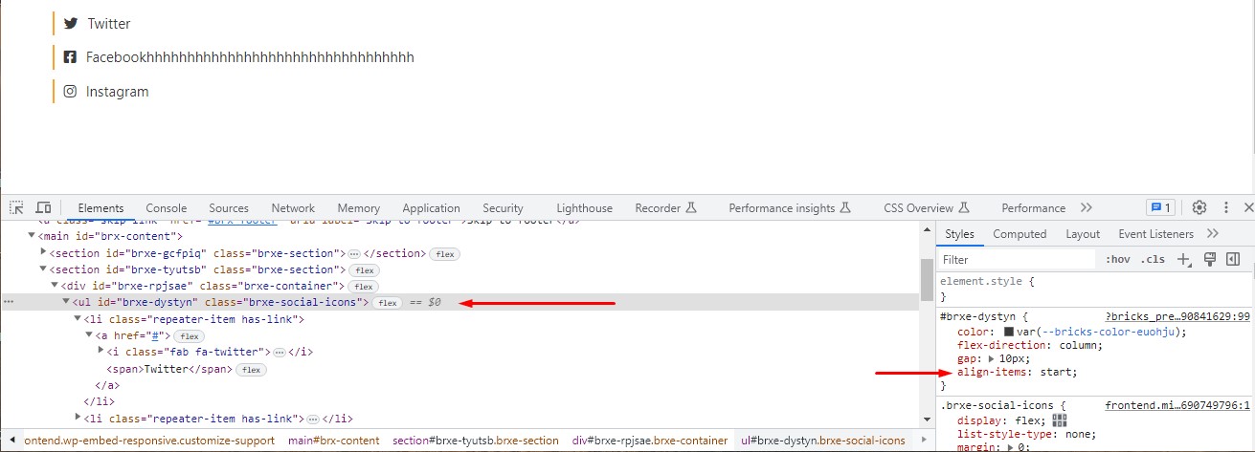1255x452 pixels.
Task: Collapse the first li repeater-item node
Action: tap(78, 319)
